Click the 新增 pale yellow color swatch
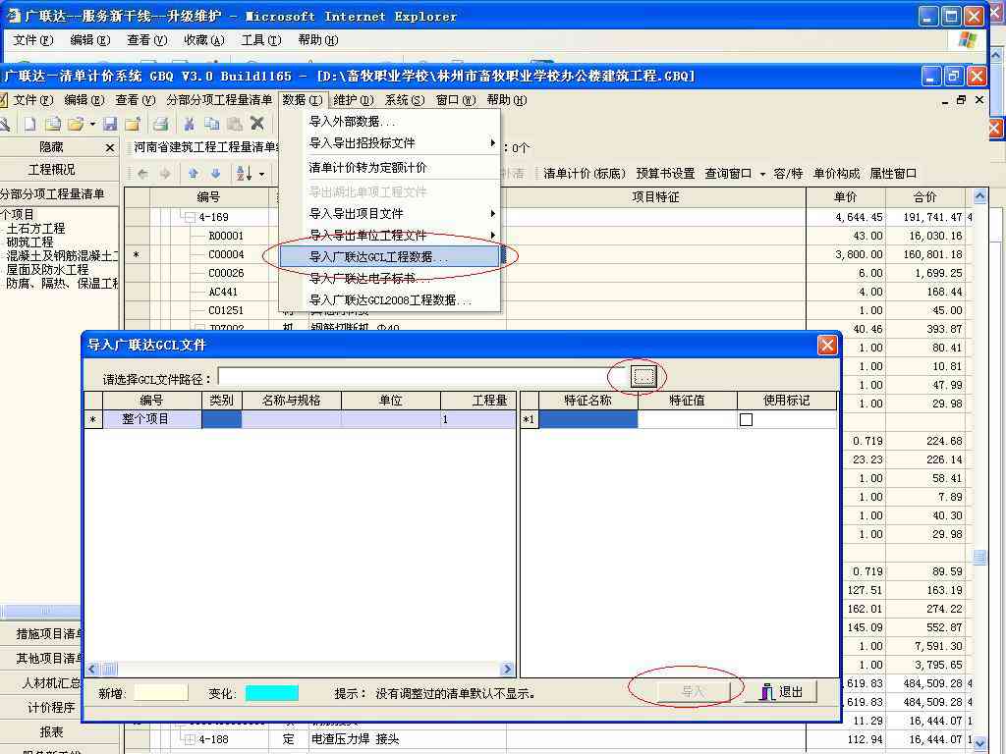The width and height of the screenshot is (1006, 754). click(161, 692)
